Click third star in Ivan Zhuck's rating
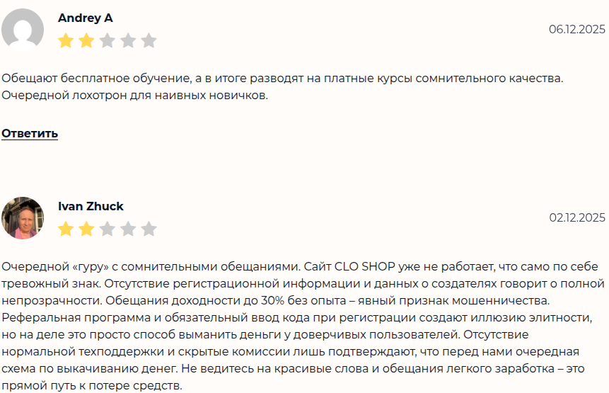Screen dimensions: 609x393 point(108,229)
